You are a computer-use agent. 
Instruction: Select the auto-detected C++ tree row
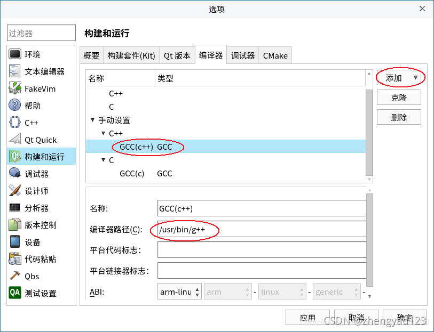[x=226, y=93]
